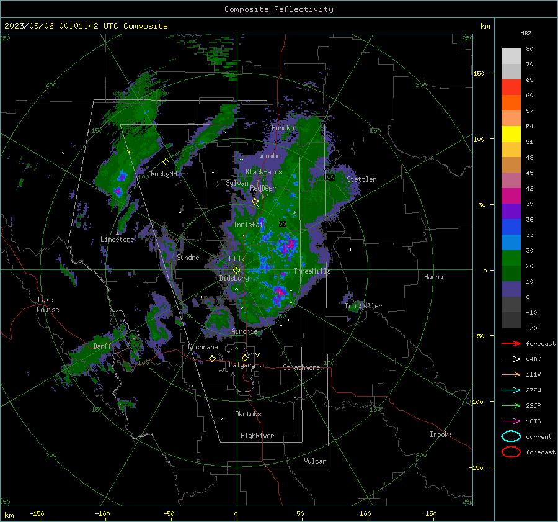Click the Cochrane town label

click(203, 347)
